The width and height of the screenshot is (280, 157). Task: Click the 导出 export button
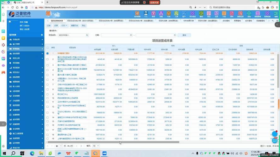tap(83, 25)
